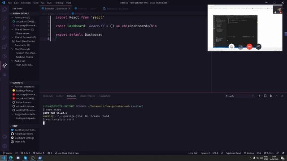Open the Extensions view
The image size is (287, 161).
coord(4,47)
